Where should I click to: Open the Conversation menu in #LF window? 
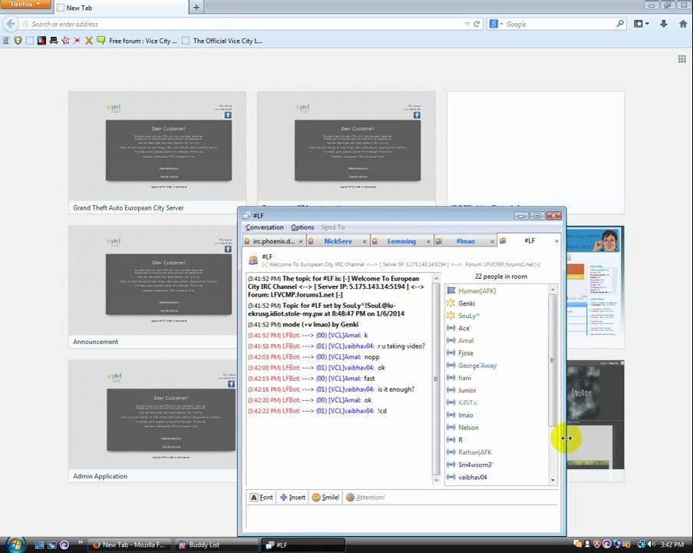click(x=264, y=227)
